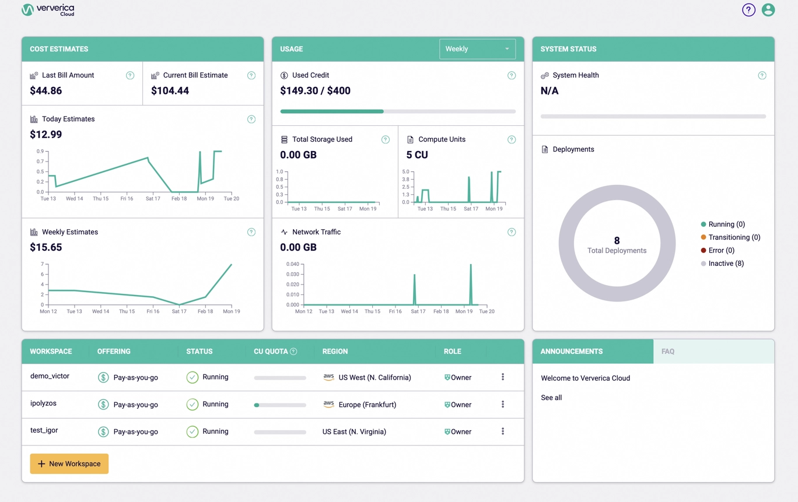This screenshot has width=798, height=502.
Task: Click the System Health progress bar
Action: coord(653,117)
